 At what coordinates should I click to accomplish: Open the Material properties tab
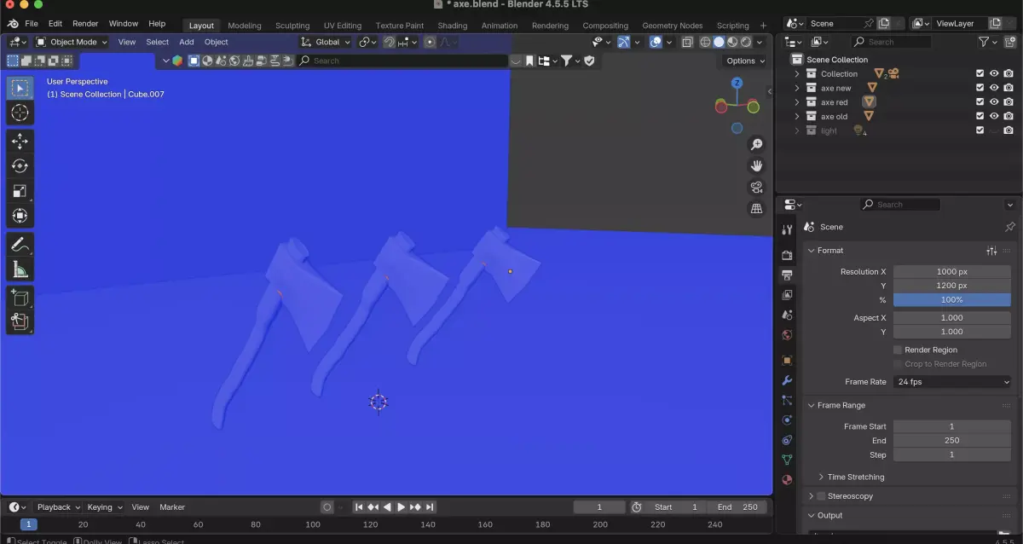click(787, 480)
